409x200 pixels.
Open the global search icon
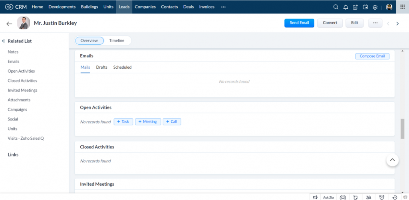point(336,7)
